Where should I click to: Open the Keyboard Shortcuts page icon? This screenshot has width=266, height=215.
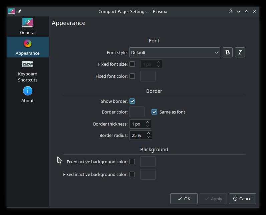point(28,64)
